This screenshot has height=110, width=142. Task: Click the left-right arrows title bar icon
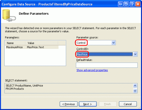(x=121, y=4)
